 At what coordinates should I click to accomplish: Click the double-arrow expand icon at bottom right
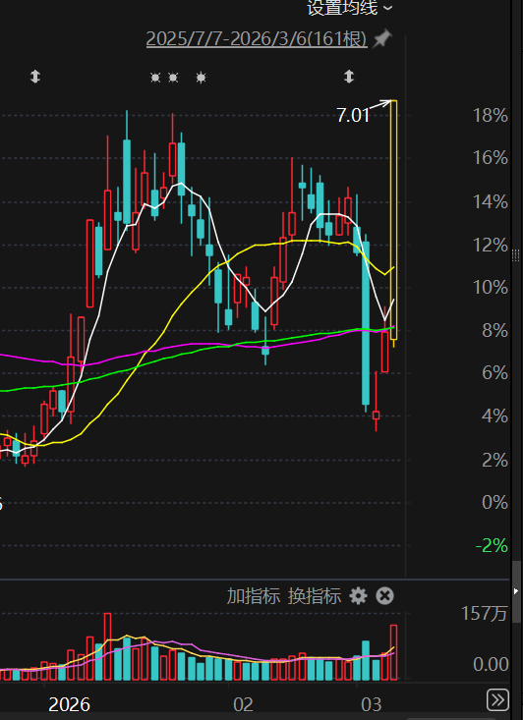point(497,699)
